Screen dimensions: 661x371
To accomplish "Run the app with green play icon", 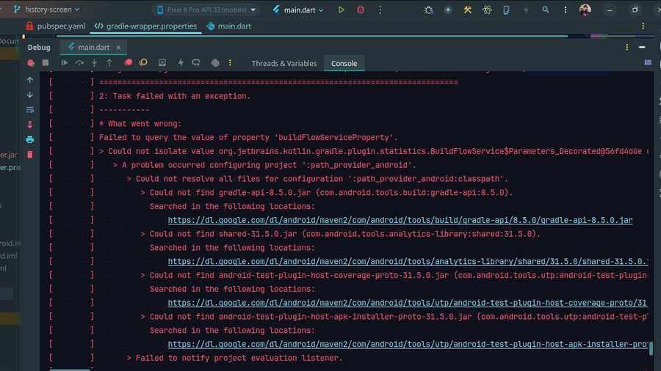I will pyautogui.click(x=341, y=10).
